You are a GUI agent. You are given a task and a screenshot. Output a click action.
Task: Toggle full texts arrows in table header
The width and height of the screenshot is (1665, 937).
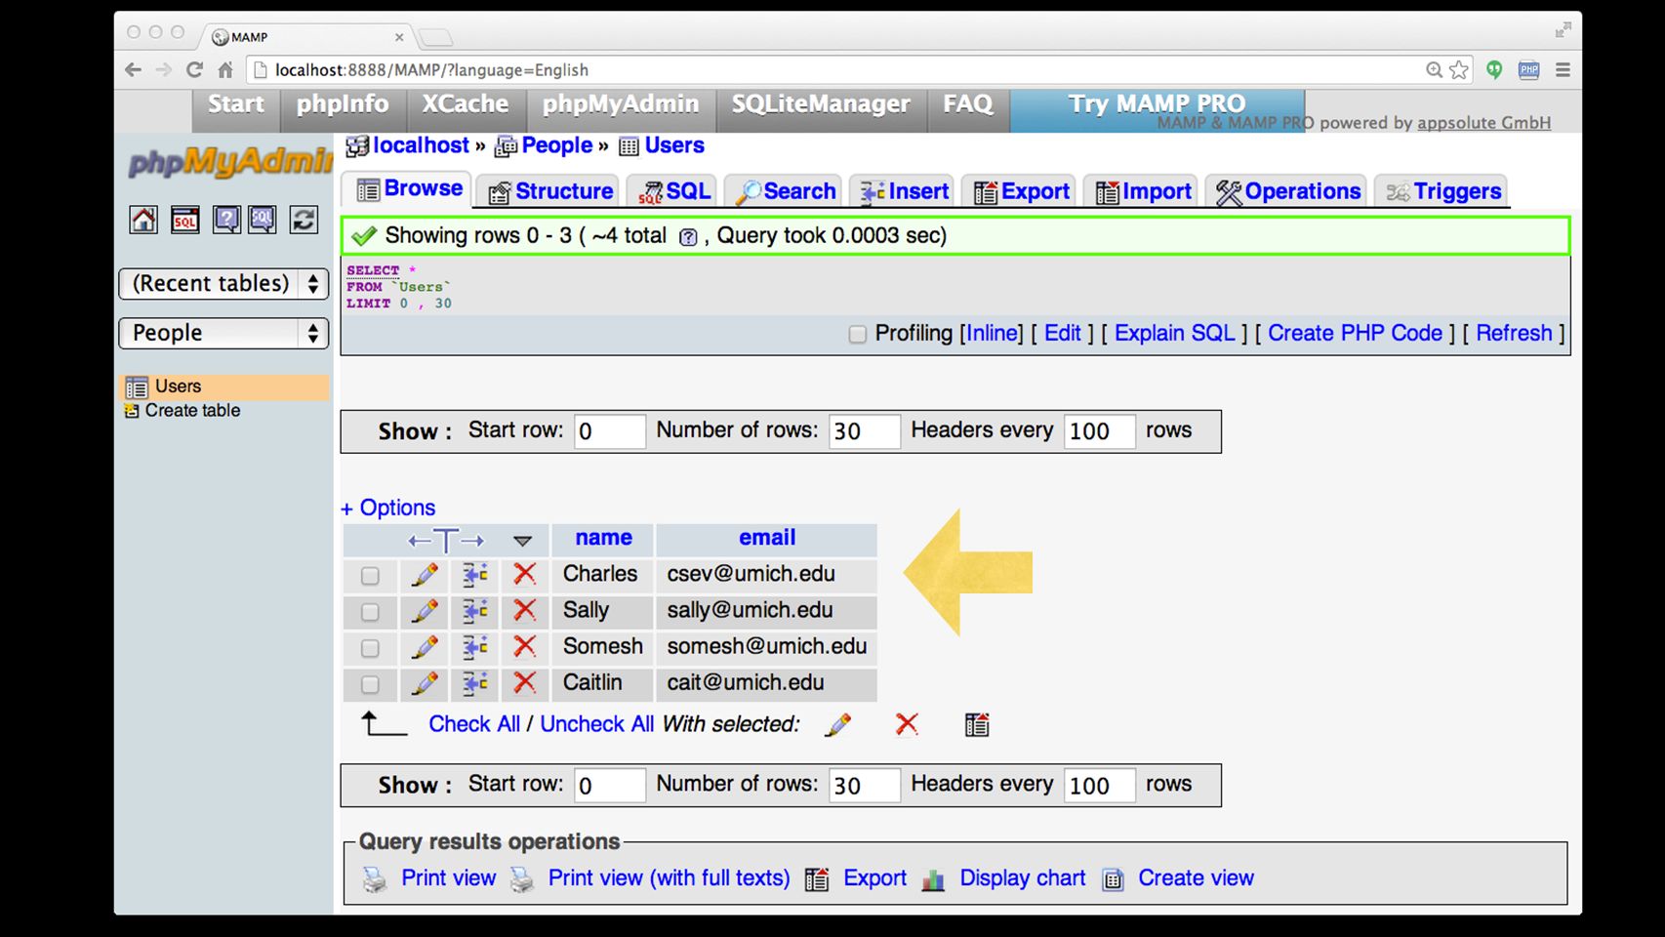(446, 541)
